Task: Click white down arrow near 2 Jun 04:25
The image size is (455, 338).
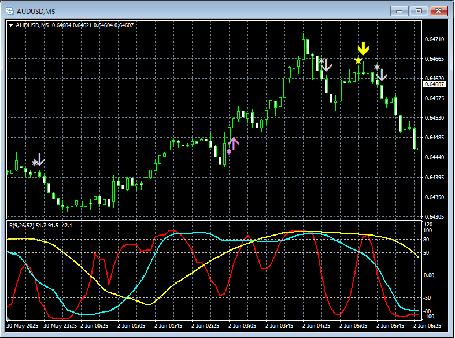Action: click(x=327, y=65)
